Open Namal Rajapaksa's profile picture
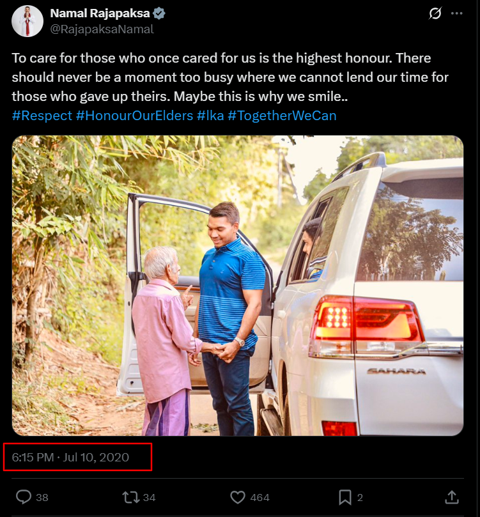 click(27, 21)
